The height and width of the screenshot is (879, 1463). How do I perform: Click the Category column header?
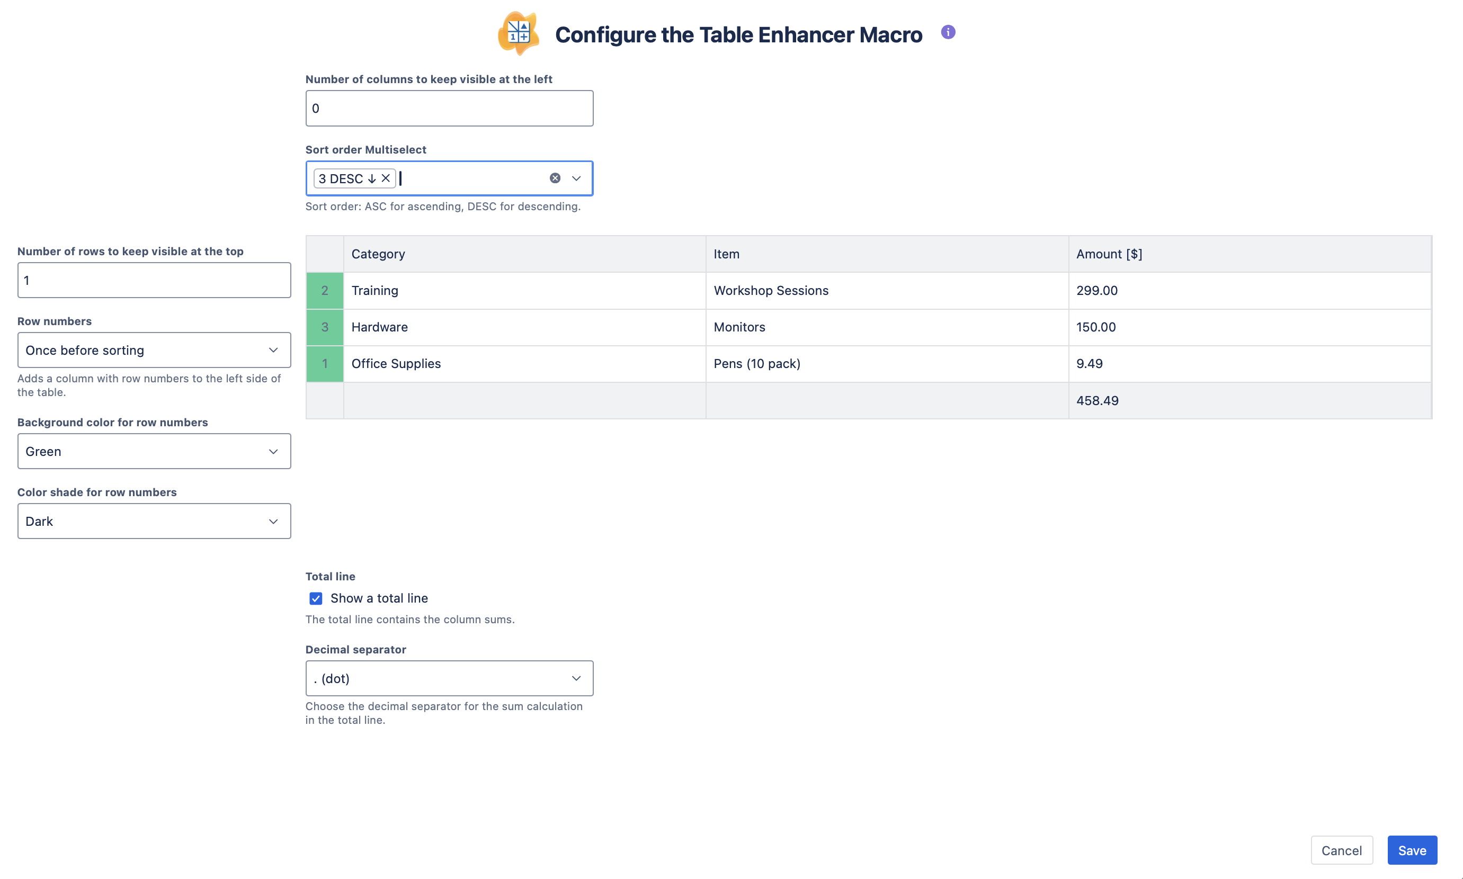pos(378,254)
